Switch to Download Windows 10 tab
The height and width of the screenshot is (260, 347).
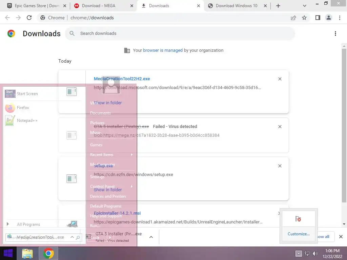237,6
